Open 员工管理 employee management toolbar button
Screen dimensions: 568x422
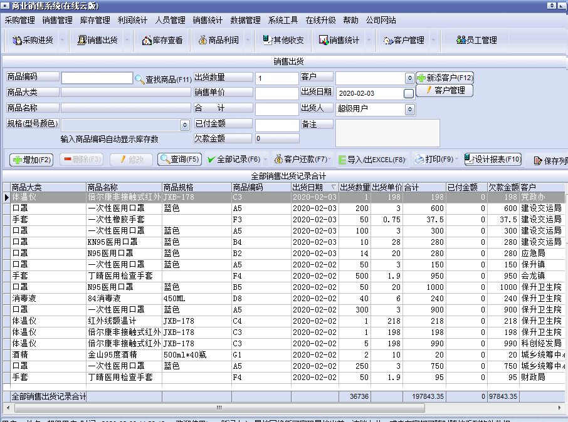(476, 40)
